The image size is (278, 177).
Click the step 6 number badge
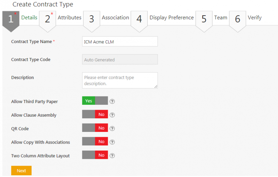[x=237, y=19]
